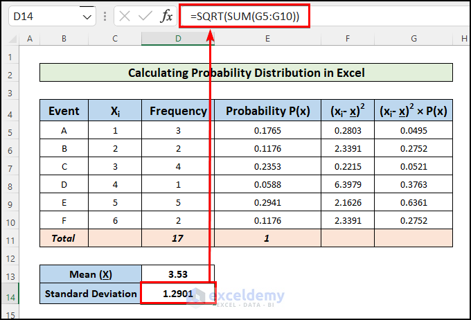Click frequency cell 5 in row 9
471x320 pixels.
[178, 202]
